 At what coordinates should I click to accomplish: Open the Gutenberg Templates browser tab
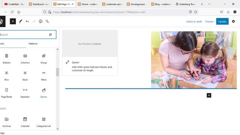click(x=186, y=4)
